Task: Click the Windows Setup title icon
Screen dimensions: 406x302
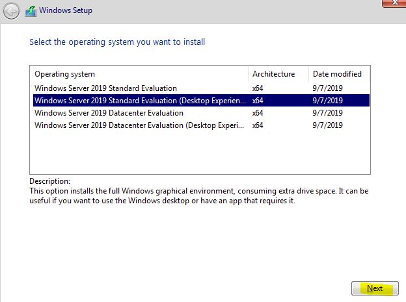Action: click(31, 12)
